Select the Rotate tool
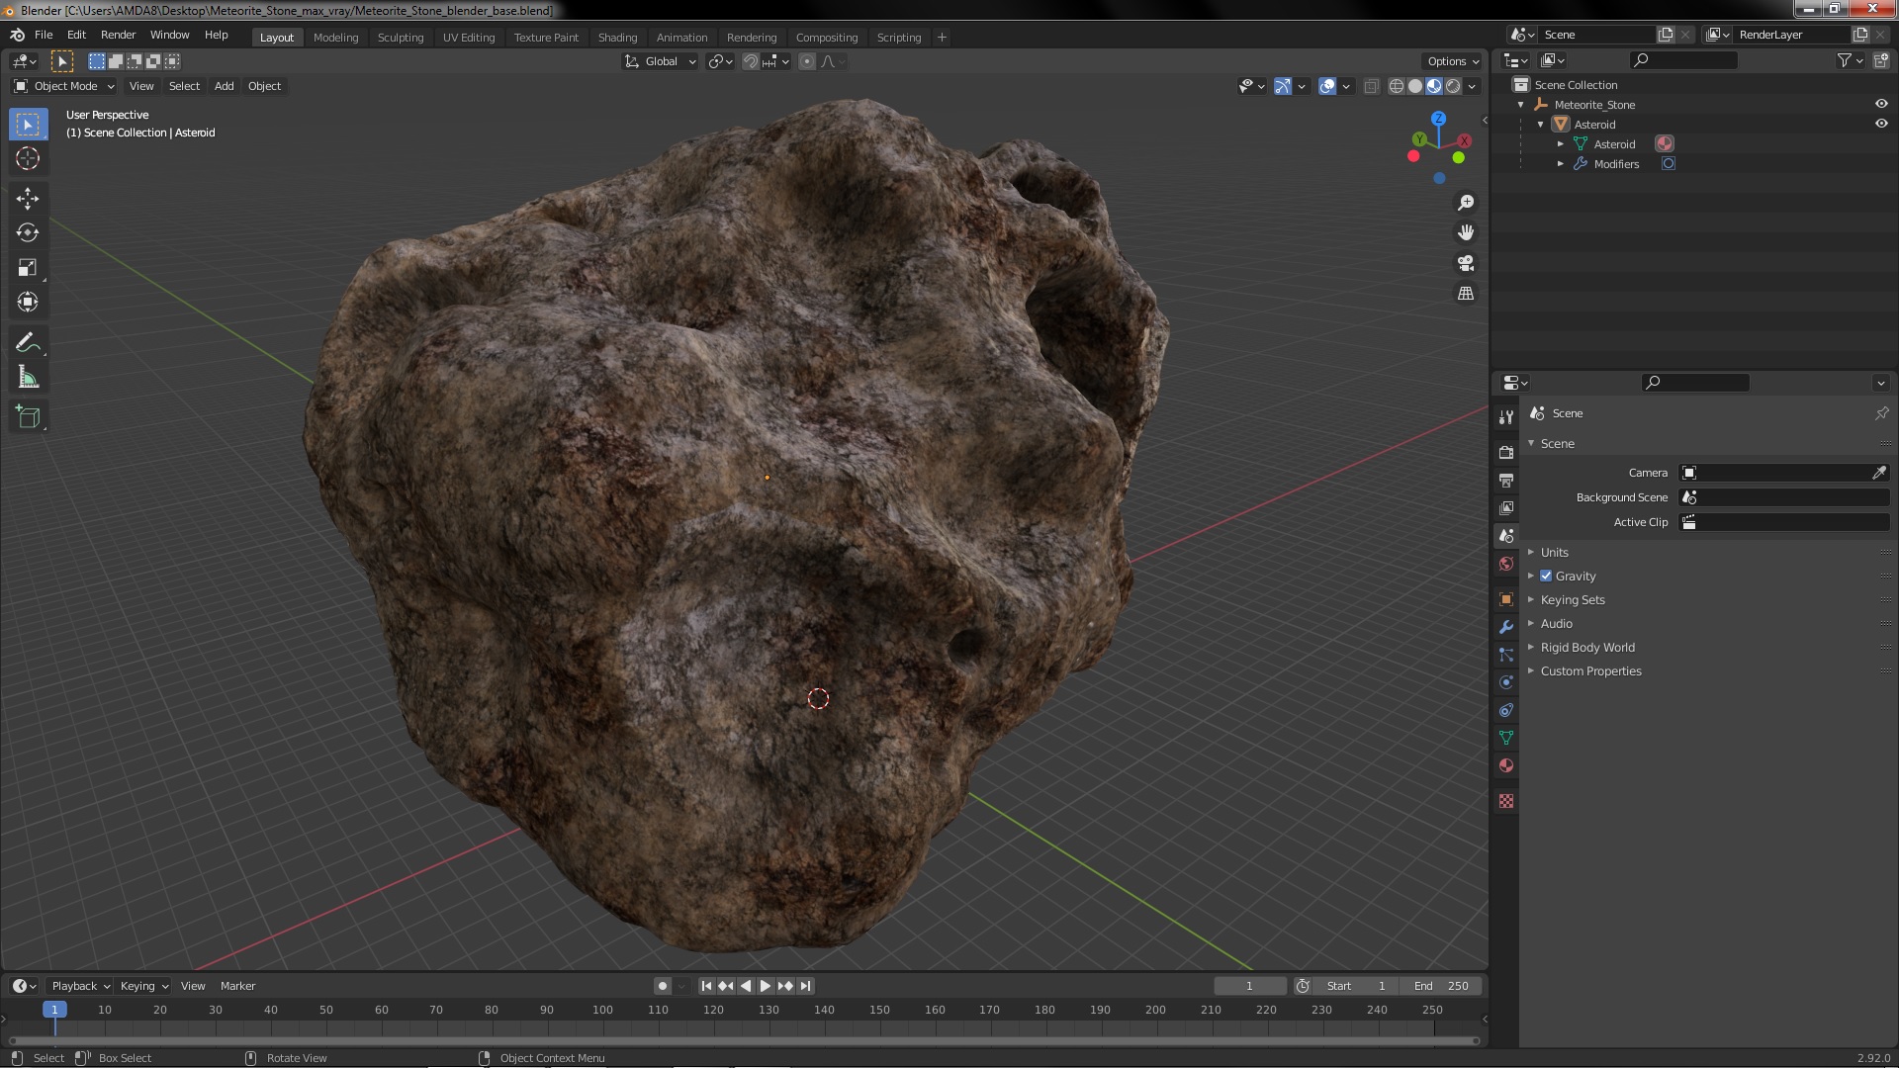 (x=28, y=233)
